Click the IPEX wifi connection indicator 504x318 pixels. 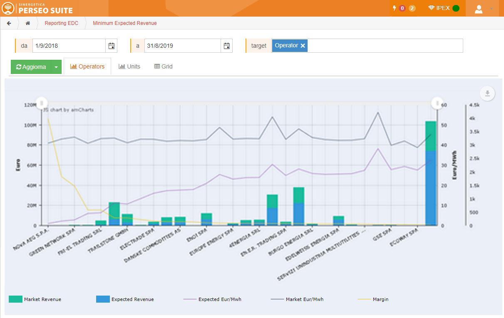tap(439, 8)
